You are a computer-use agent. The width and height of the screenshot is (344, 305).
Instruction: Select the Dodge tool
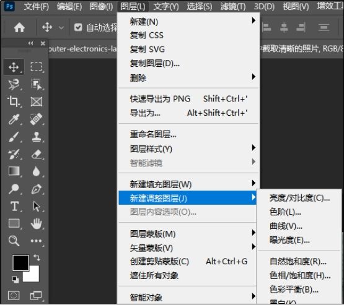[14, 189]
